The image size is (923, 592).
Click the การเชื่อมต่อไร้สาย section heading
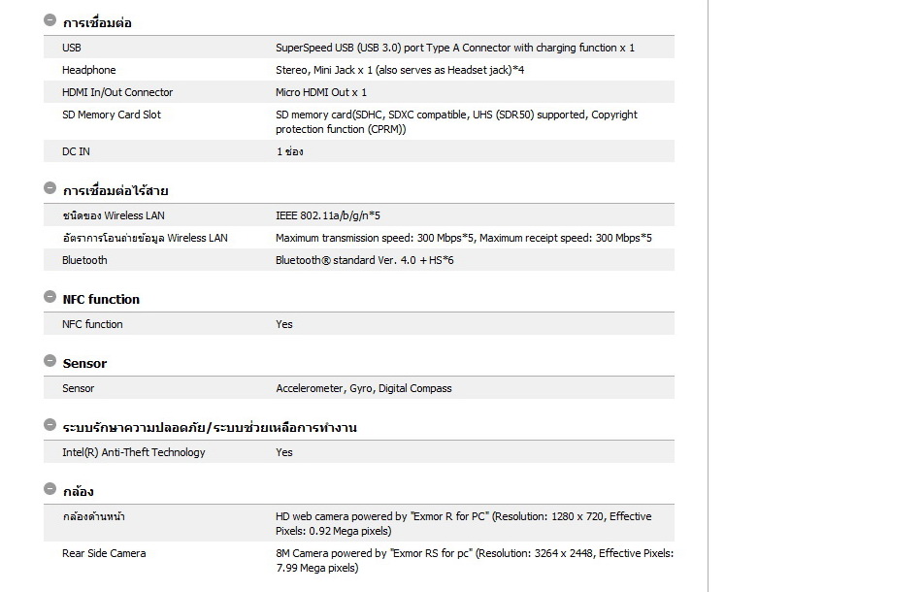point(115,190)
